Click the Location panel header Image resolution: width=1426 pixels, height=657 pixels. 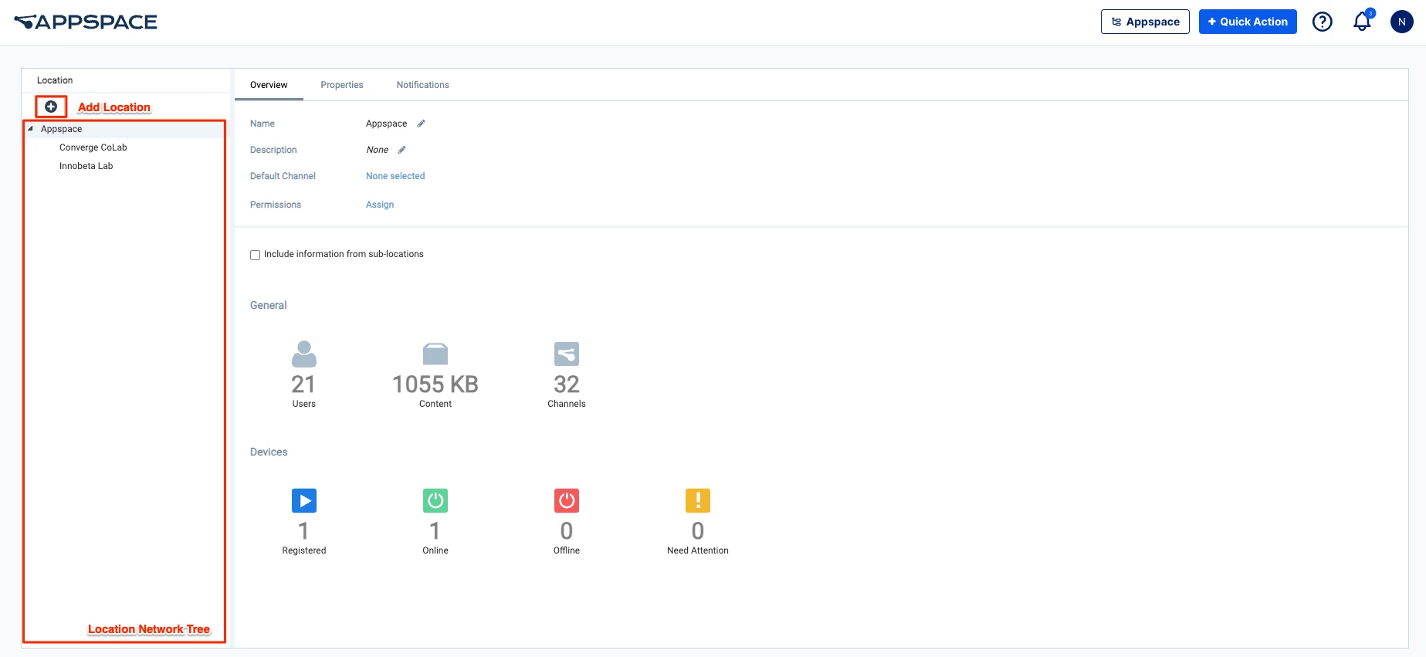[x=55, y=80]
